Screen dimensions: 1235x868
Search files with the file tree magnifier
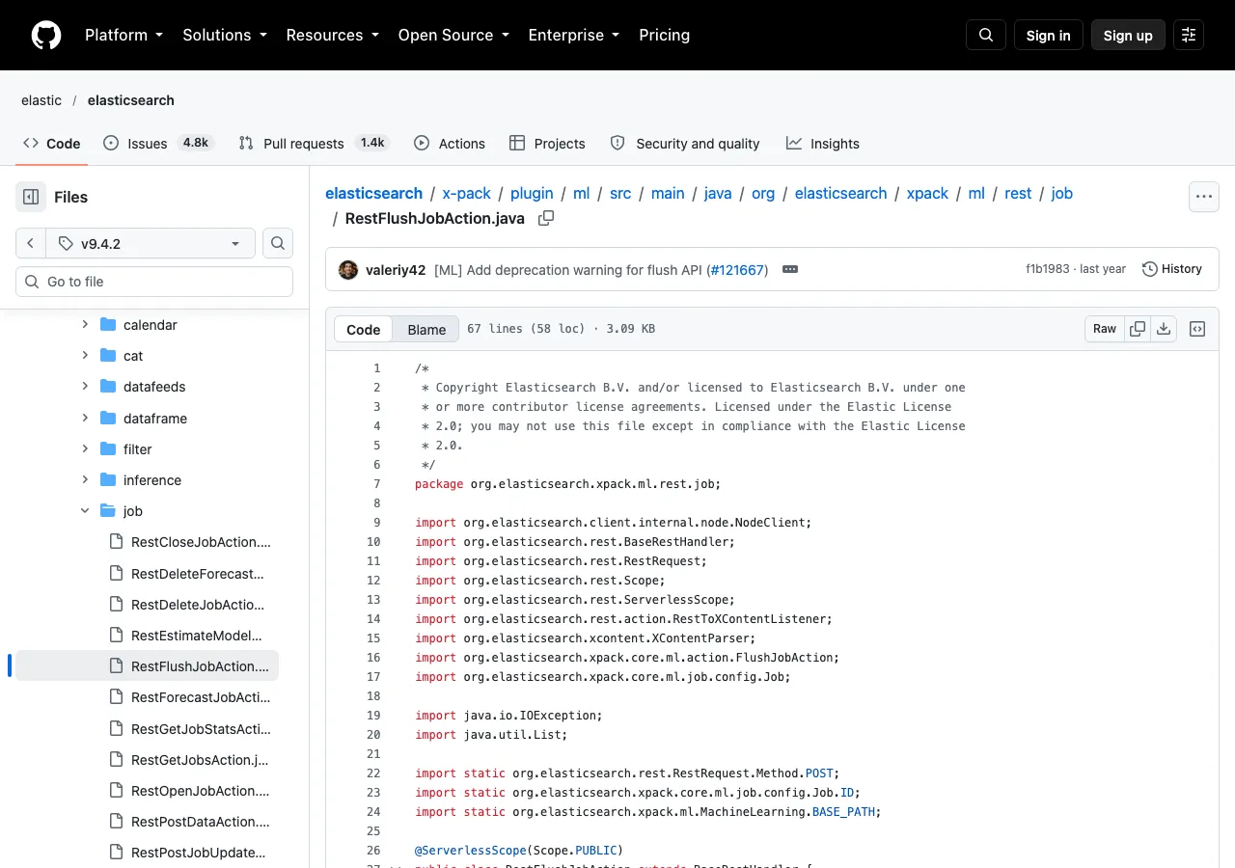tap(278, 243)
